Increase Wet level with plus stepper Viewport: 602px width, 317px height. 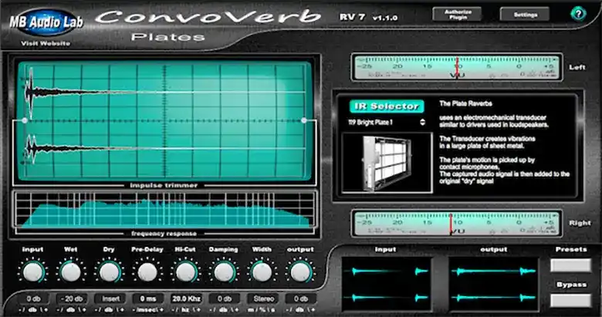[83, 309]
